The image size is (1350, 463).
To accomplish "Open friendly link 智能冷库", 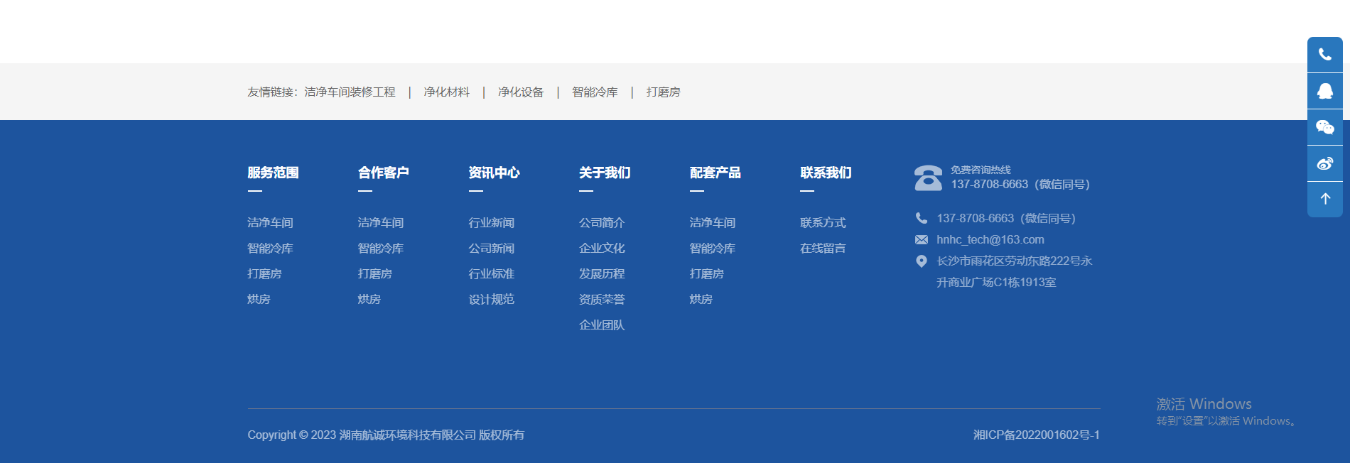I will 595,92.
